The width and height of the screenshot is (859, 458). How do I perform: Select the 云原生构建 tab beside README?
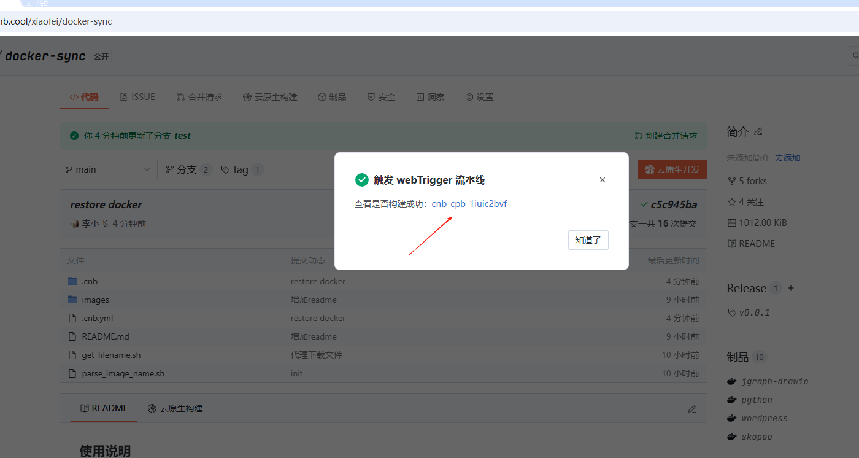pyautogui.click(x=175, y=408)
